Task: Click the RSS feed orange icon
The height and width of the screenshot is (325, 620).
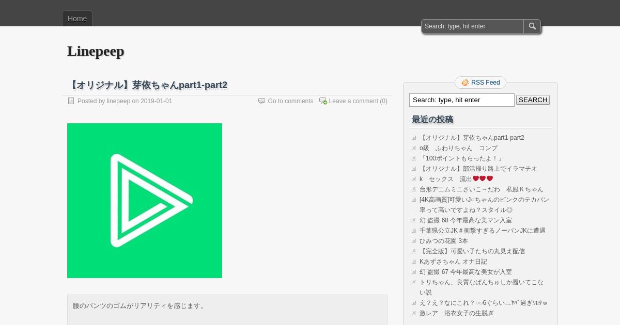Action: coord(465,83)
